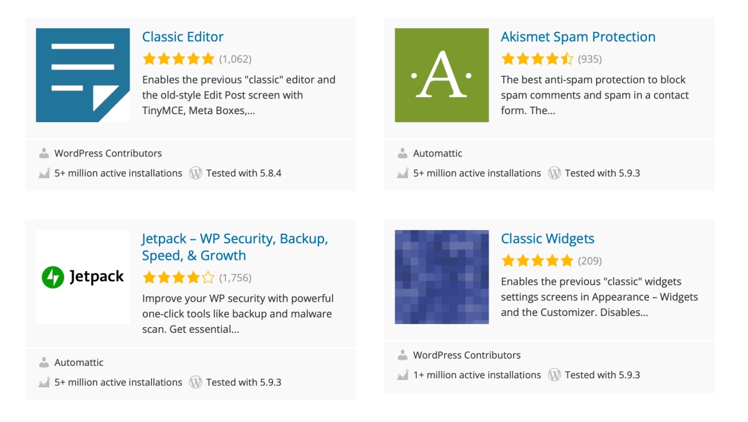Click Akismet star rating with 935 reviews
748x422 pixels.
(537, 59)
